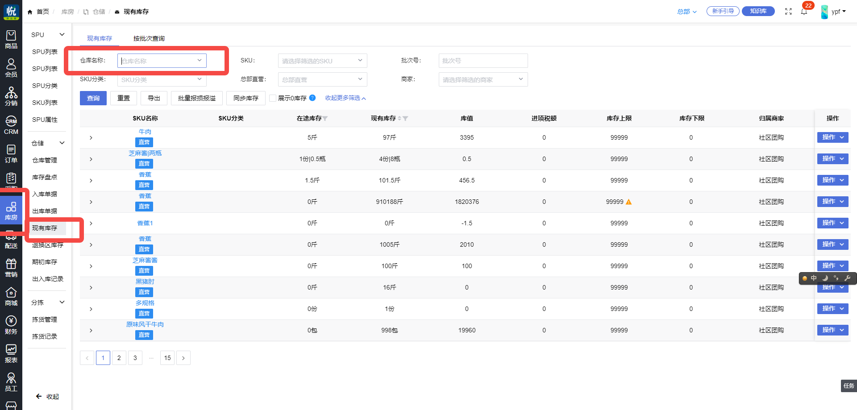This screenshot has height=410, width=857.
Task: Open the 任务 floating button
Action: pos(849,386)
